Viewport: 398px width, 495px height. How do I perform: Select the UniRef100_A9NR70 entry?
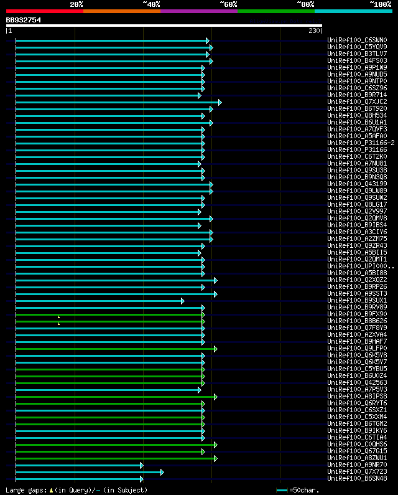357,464
